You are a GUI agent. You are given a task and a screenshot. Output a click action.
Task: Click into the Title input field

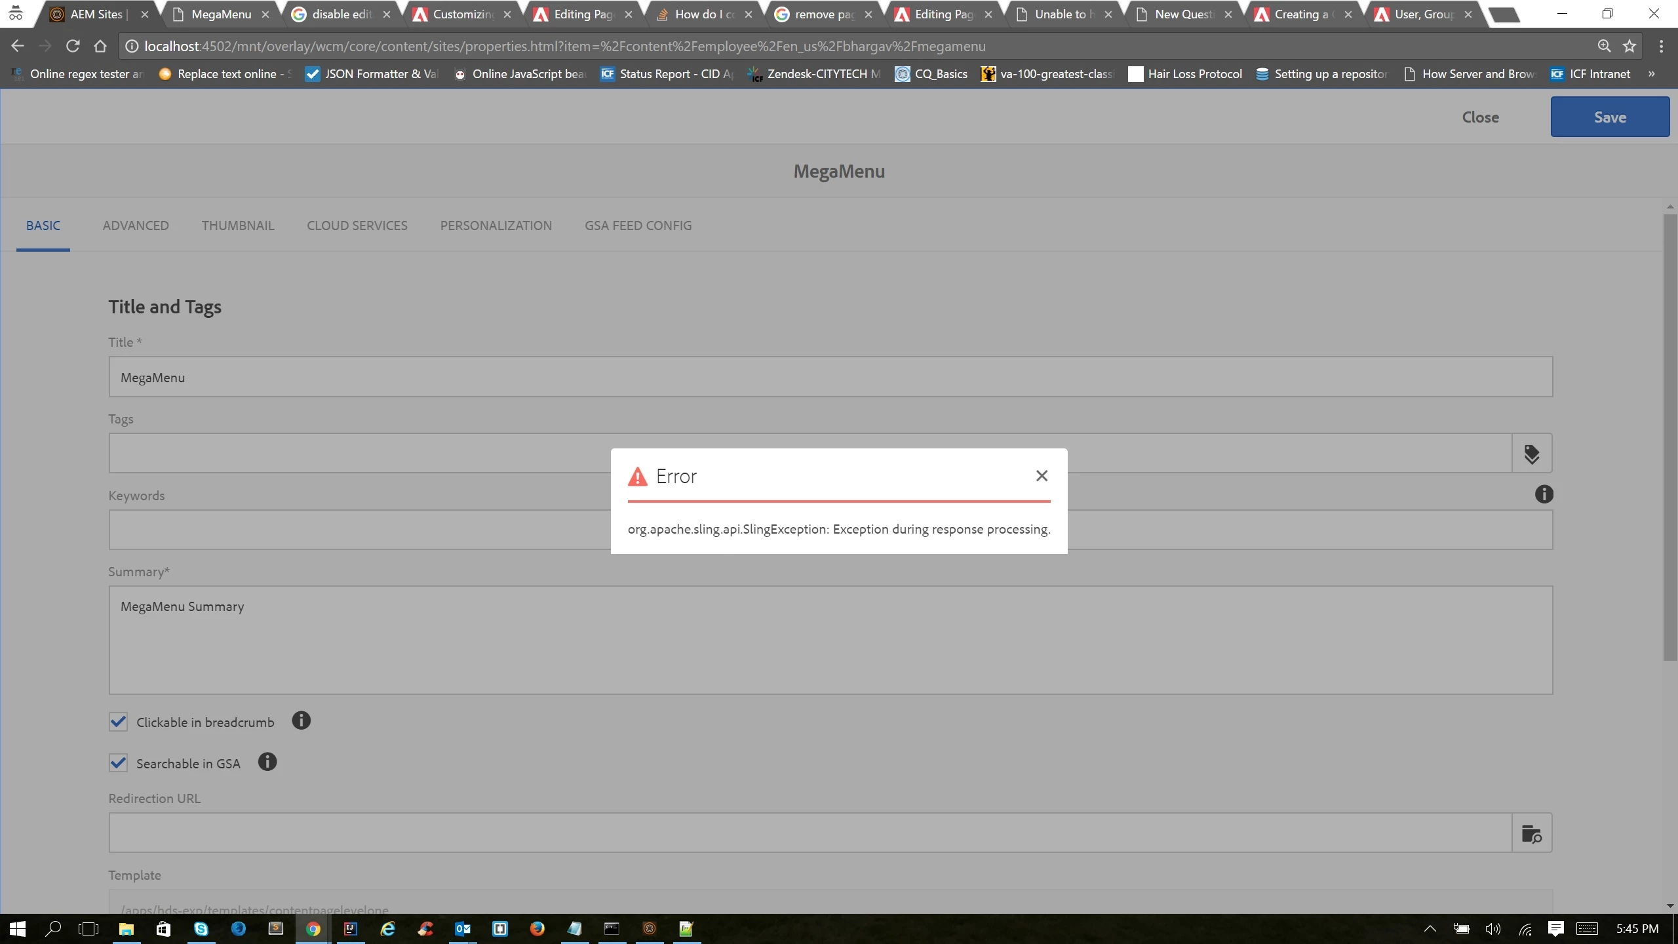click(830, 377)
